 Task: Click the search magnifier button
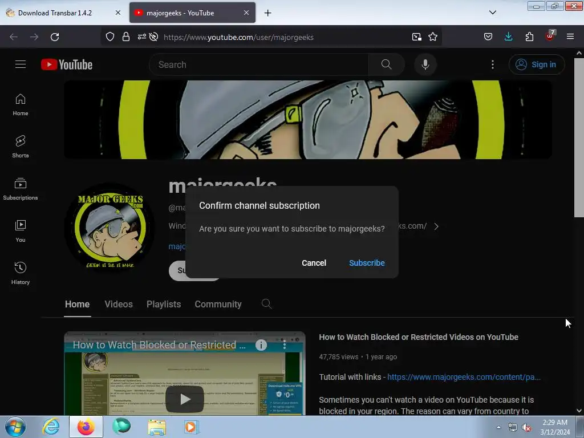coord(386,64)
